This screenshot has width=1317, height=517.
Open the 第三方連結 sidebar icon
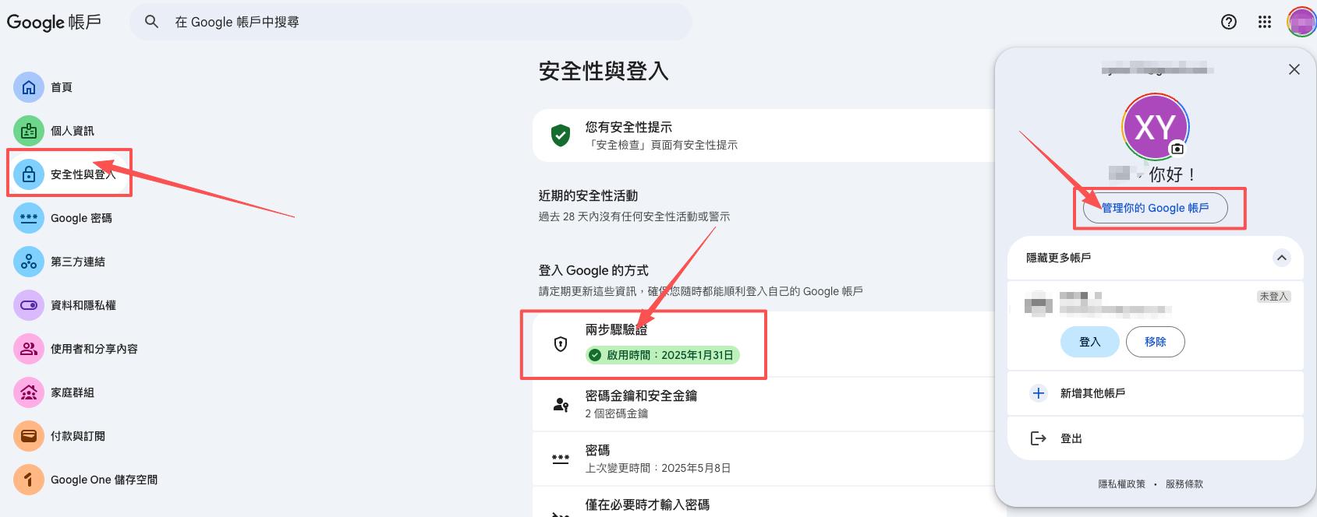pyautogui.click(x=29, y=262)
